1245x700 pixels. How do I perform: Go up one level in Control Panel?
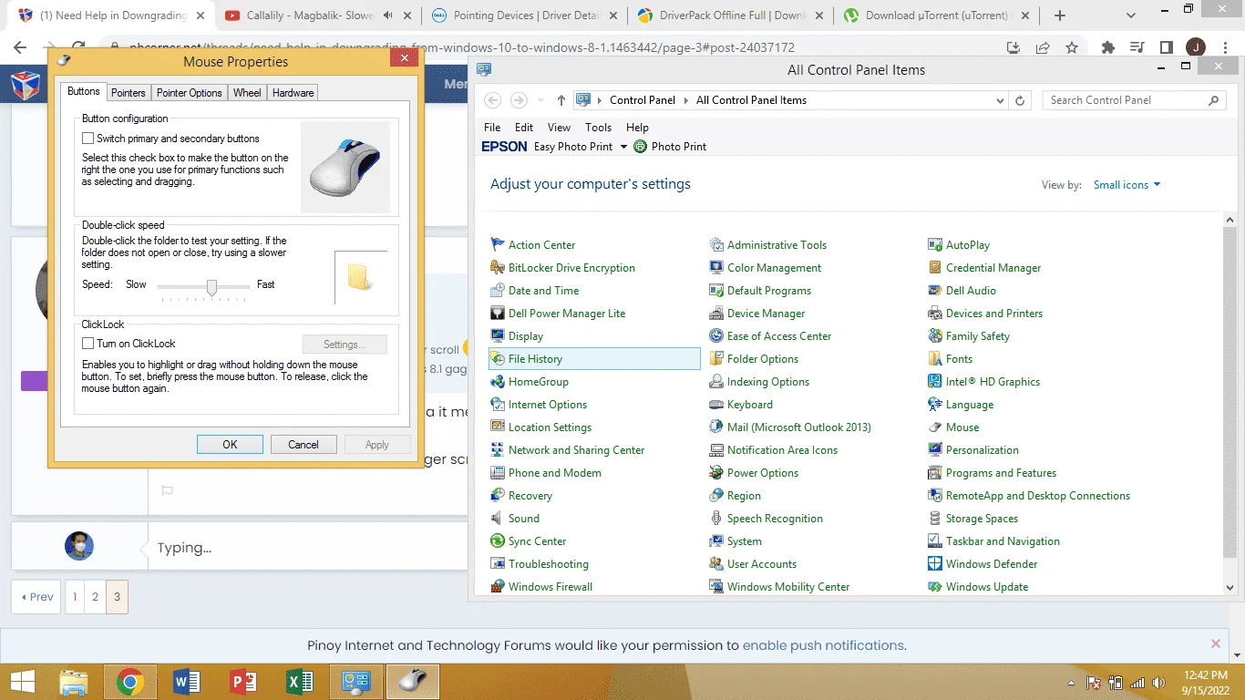[561, 100]
